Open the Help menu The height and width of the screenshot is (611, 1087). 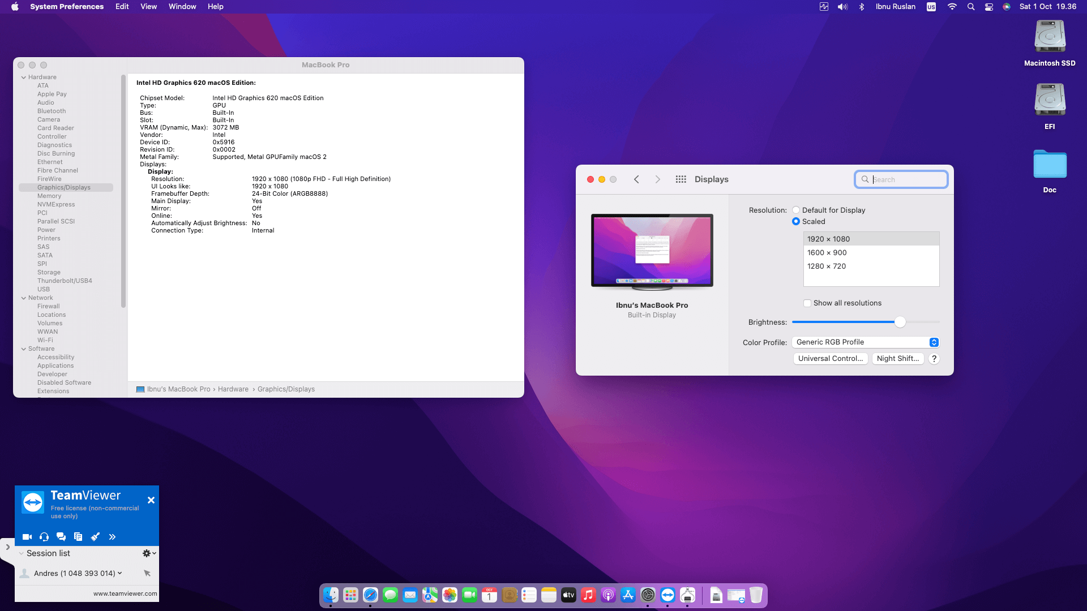coord(215,7)
